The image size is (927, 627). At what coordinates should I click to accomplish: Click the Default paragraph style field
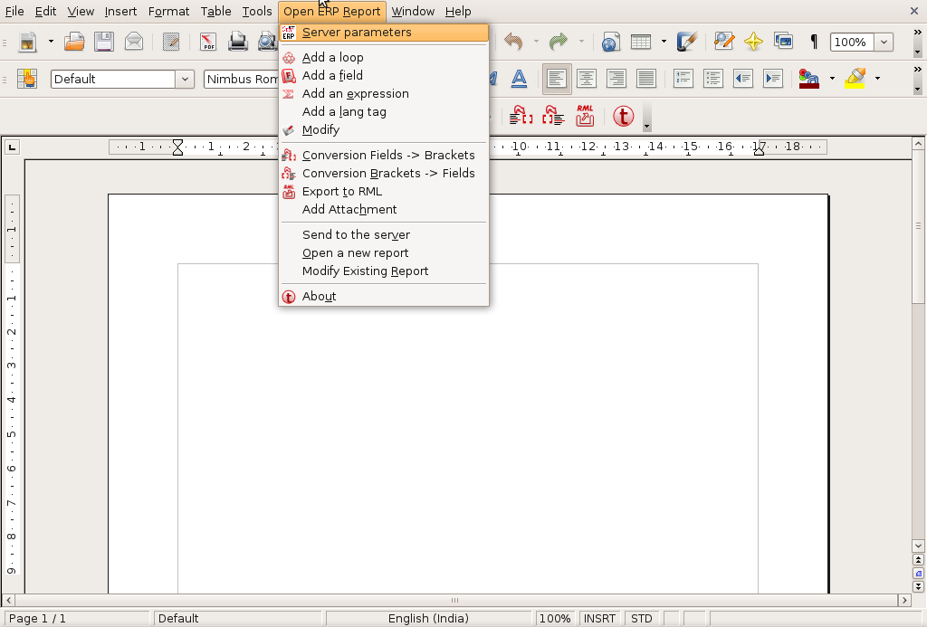[x=113, y=79]
